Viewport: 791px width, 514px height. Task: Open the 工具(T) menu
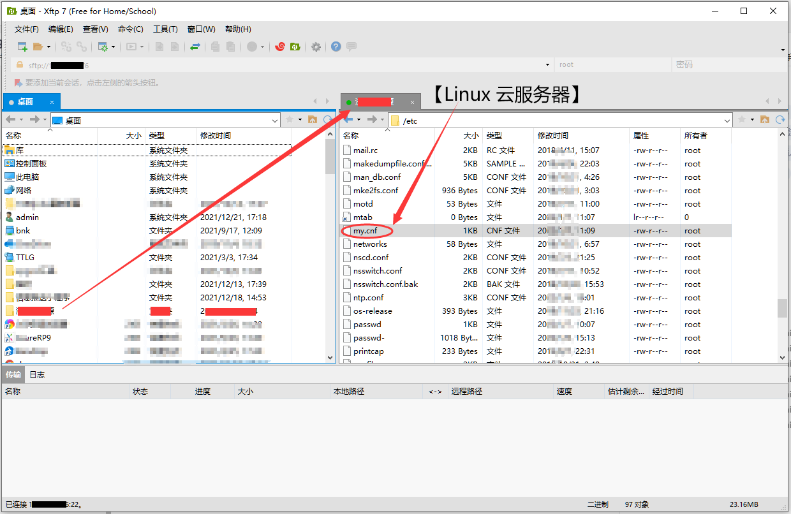click(165, 29)
